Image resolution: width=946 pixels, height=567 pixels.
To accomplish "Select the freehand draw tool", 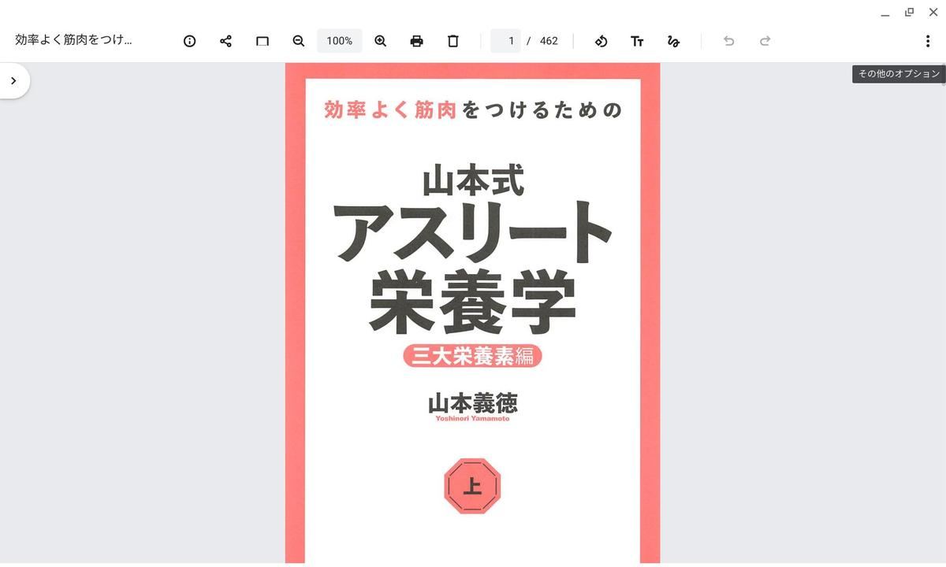I will [x=673, y=41].
